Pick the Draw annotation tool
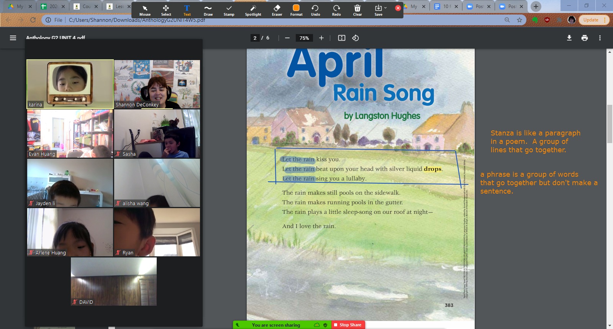 pyautogui.click(x=208, y=10)
